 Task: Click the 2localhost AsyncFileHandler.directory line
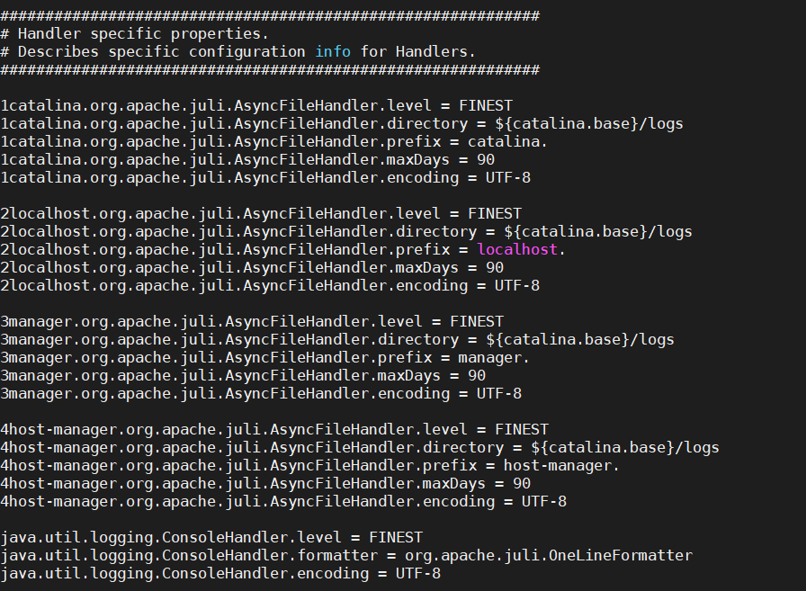[x=346, y=232]
